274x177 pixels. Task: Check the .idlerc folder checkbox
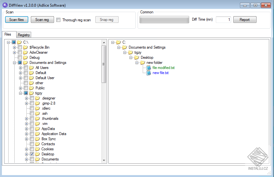(x=32, y=108)
